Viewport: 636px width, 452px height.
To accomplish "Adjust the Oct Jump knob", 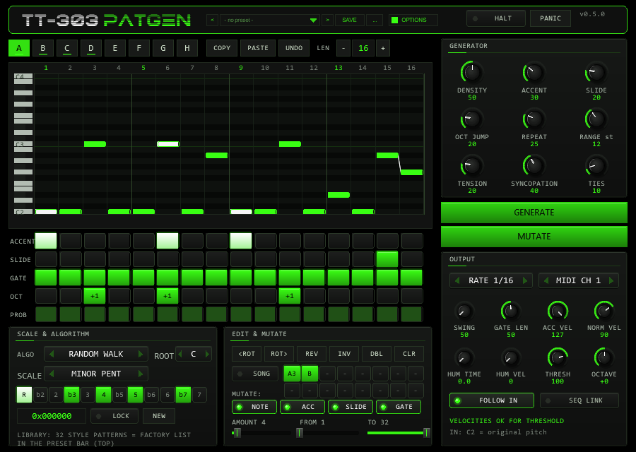I will [x=472, y=119].
